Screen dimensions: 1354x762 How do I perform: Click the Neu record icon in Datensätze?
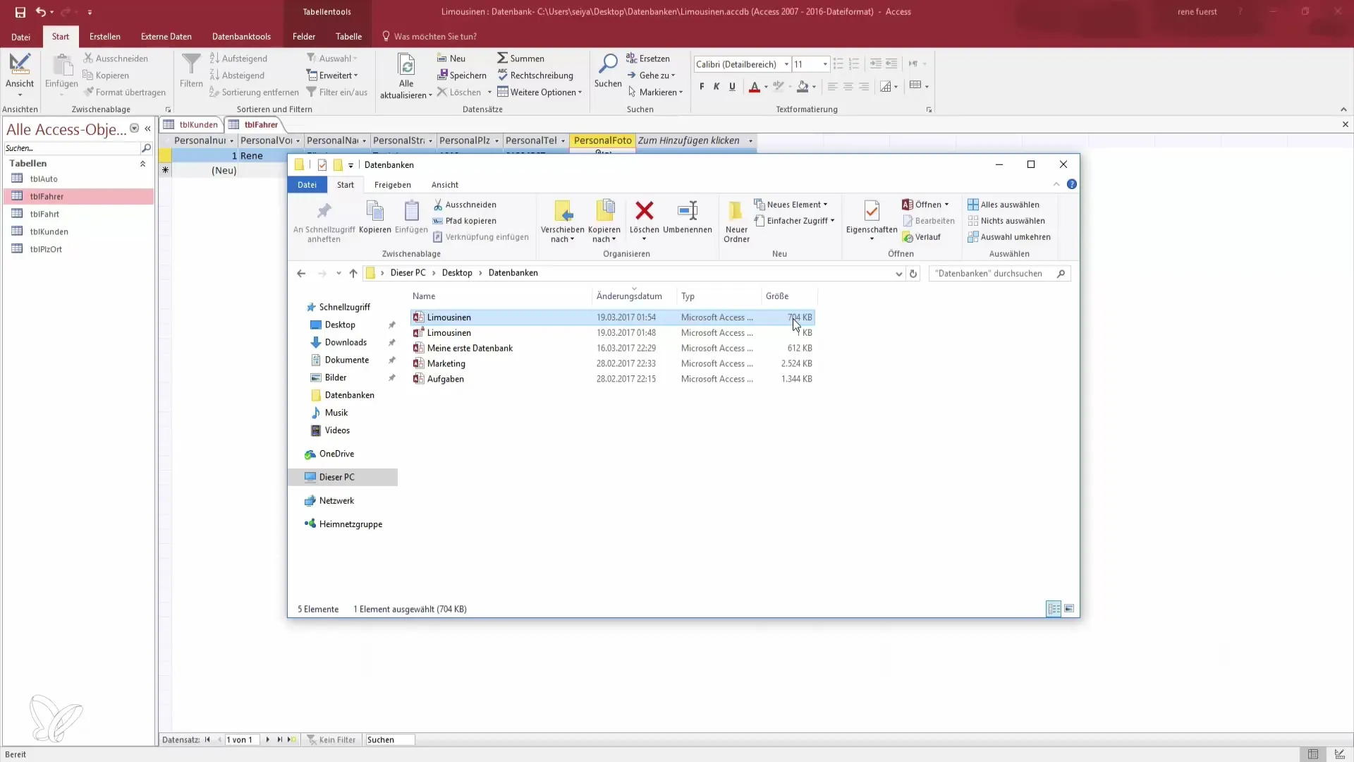click(x=442, y=58)
